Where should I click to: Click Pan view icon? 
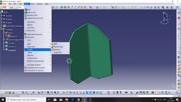[x=70, y=93]
